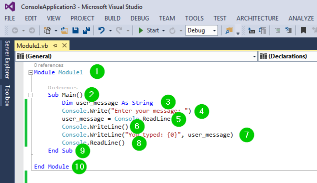
Task: Collapse the Module Module1 code block
Action: point(30,72)
